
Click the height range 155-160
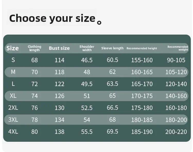142,60
